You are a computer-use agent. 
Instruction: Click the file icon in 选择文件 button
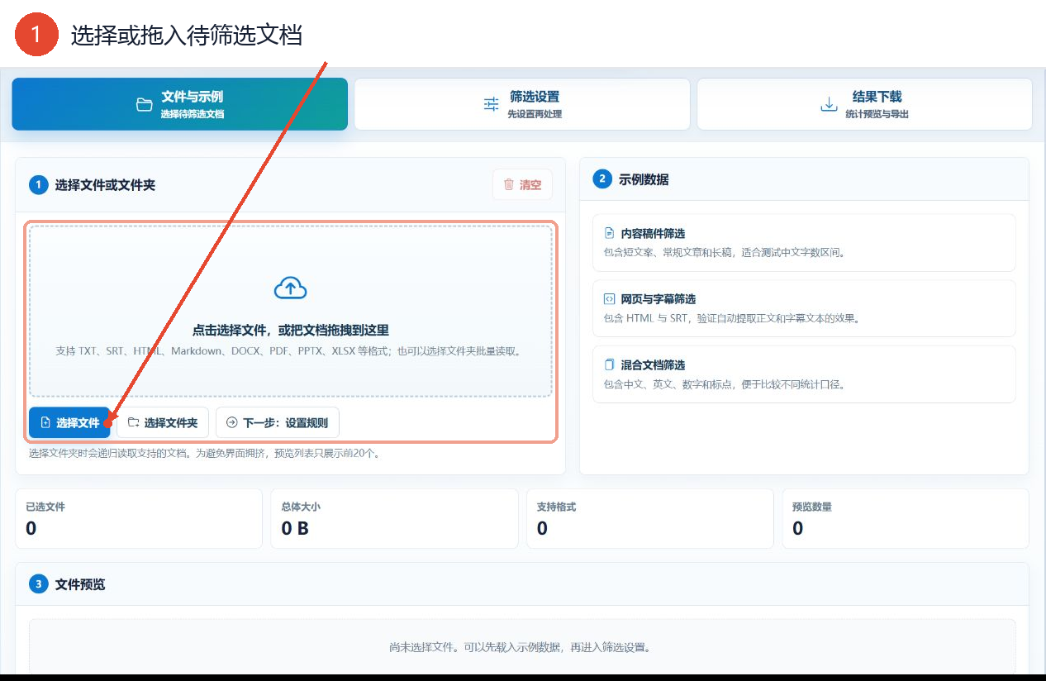point(45,422)
